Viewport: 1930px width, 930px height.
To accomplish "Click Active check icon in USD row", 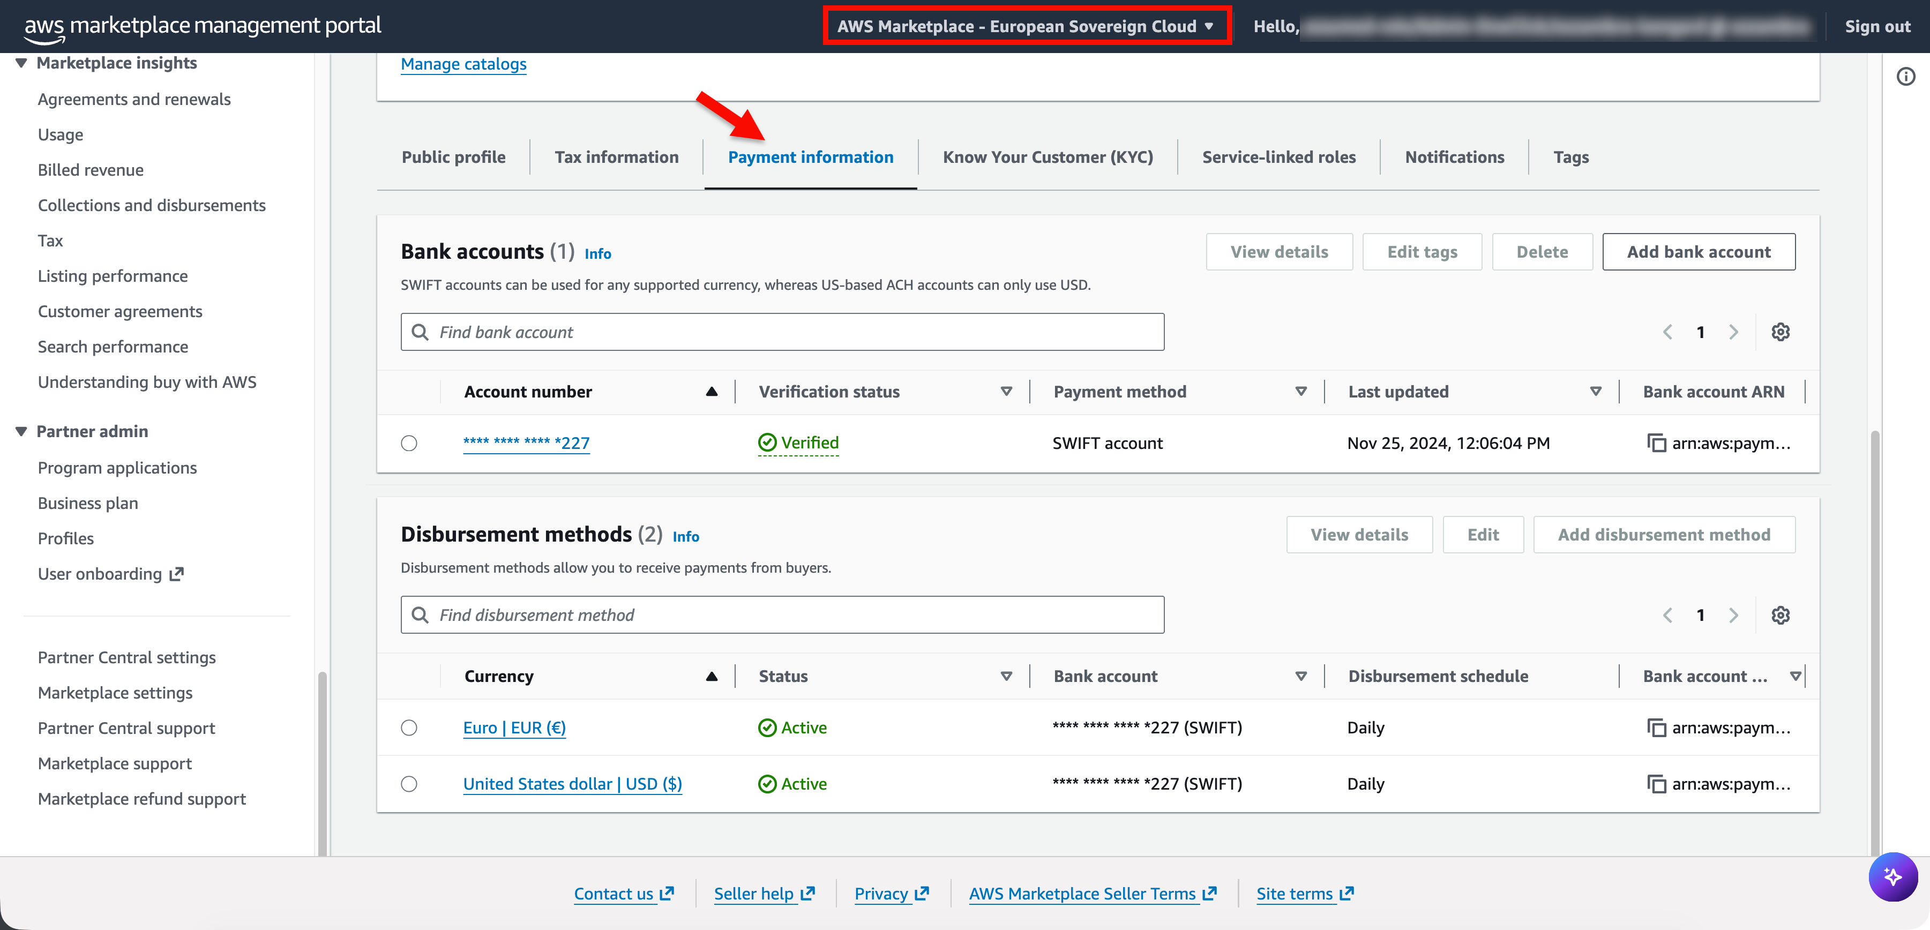I will 767,783.
